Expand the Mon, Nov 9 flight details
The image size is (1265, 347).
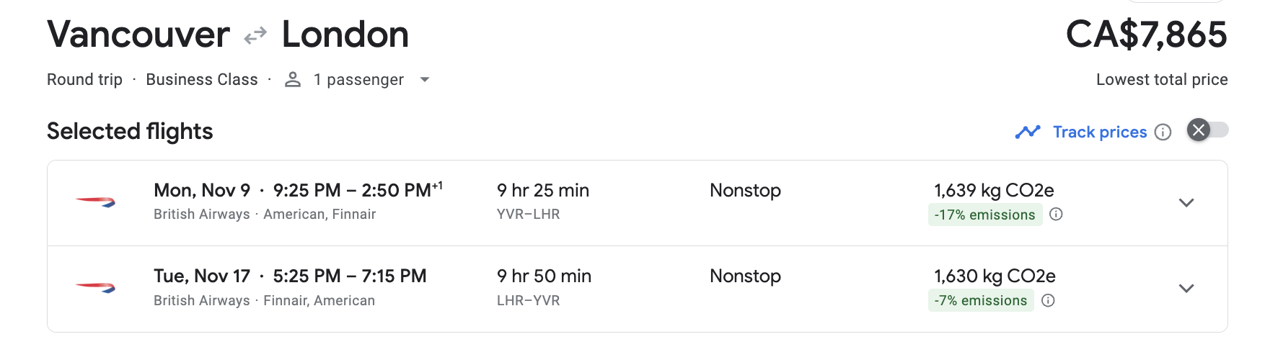point(1186,202)
